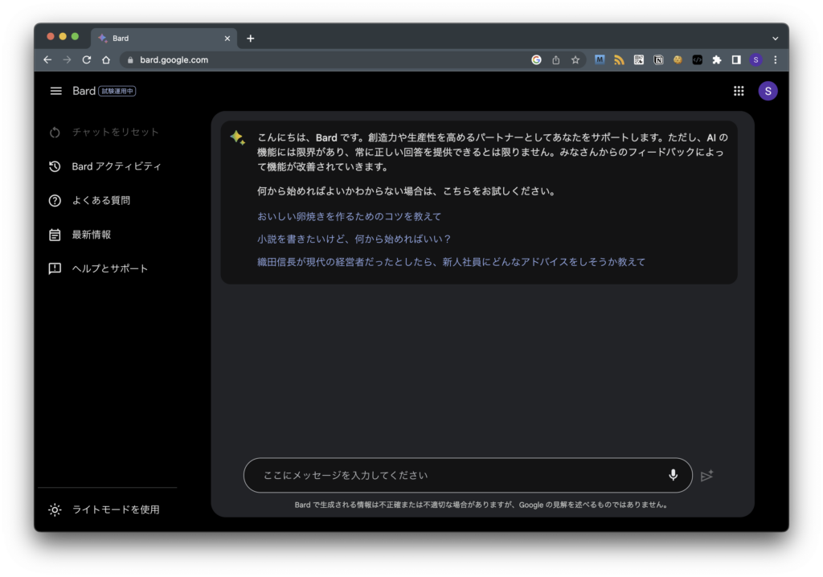Open the browser home page
This screenshot has height=577, width=823.
click(106, 59)
